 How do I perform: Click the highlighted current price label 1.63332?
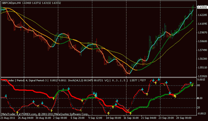[202, 7]
